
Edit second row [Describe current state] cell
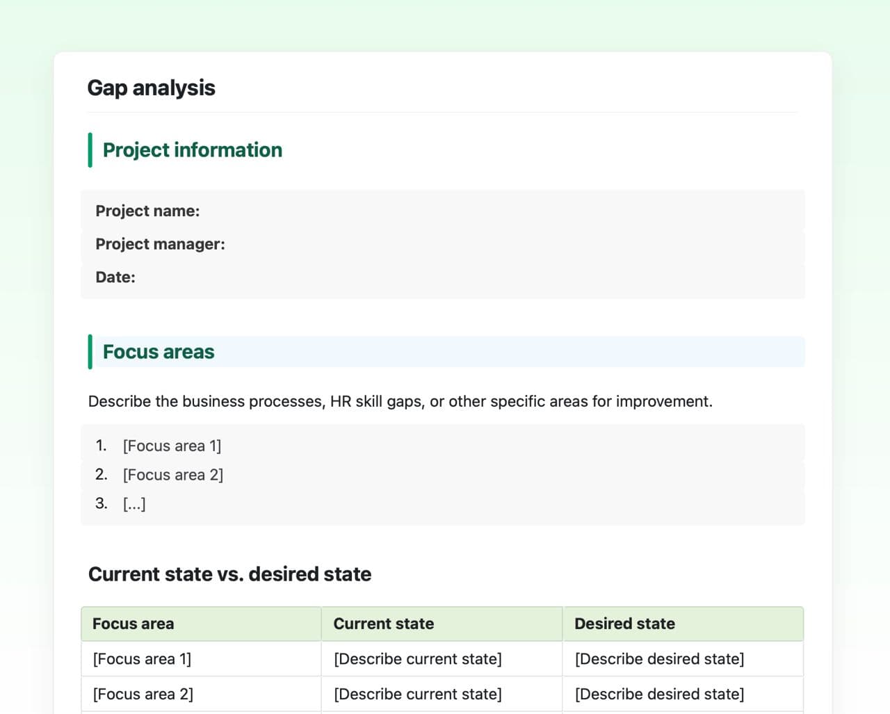point(417,694)
